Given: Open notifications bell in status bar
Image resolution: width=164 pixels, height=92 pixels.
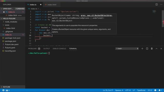Looking at the screenshot, I should (x=160, y=90).
